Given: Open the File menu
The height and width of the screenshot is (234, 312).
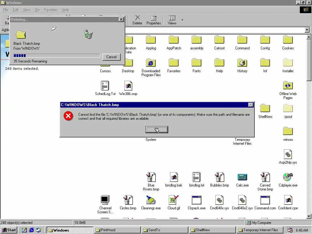Looking at the screenshot, I should pos(5,10).
